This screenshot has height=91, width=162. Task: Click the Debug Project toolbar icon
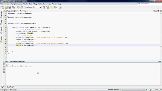(55, 7)
